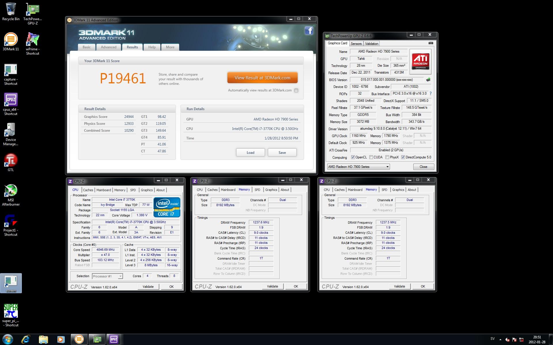
Task: Click the GPU-Z Name field
Action: pos(378,51)
